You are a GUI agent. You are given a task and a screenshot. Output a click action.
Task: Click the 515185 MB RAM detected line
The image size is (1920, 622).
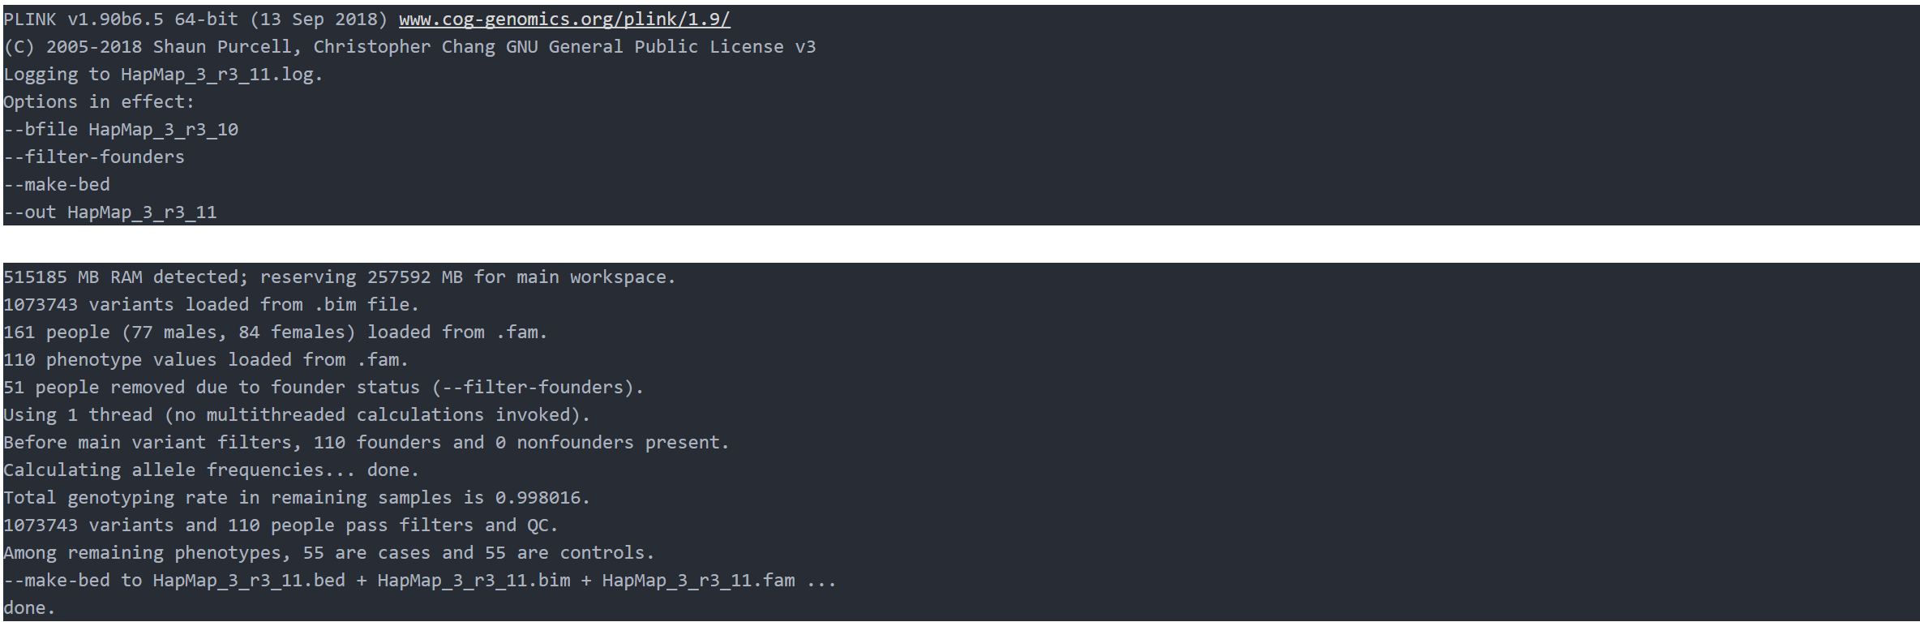click(x=340, y=277)
